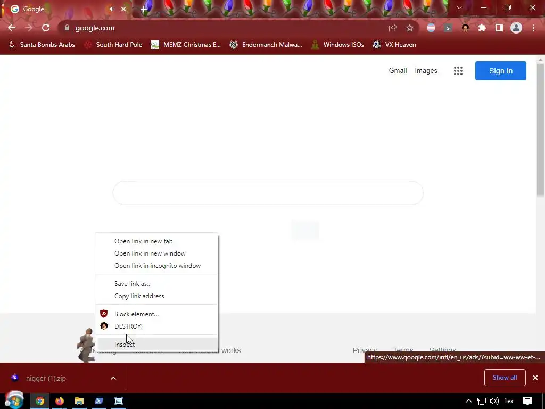Open File Explorer from the taskbar
This screenshot has height=409, width=545.
[x=79, y=401]
